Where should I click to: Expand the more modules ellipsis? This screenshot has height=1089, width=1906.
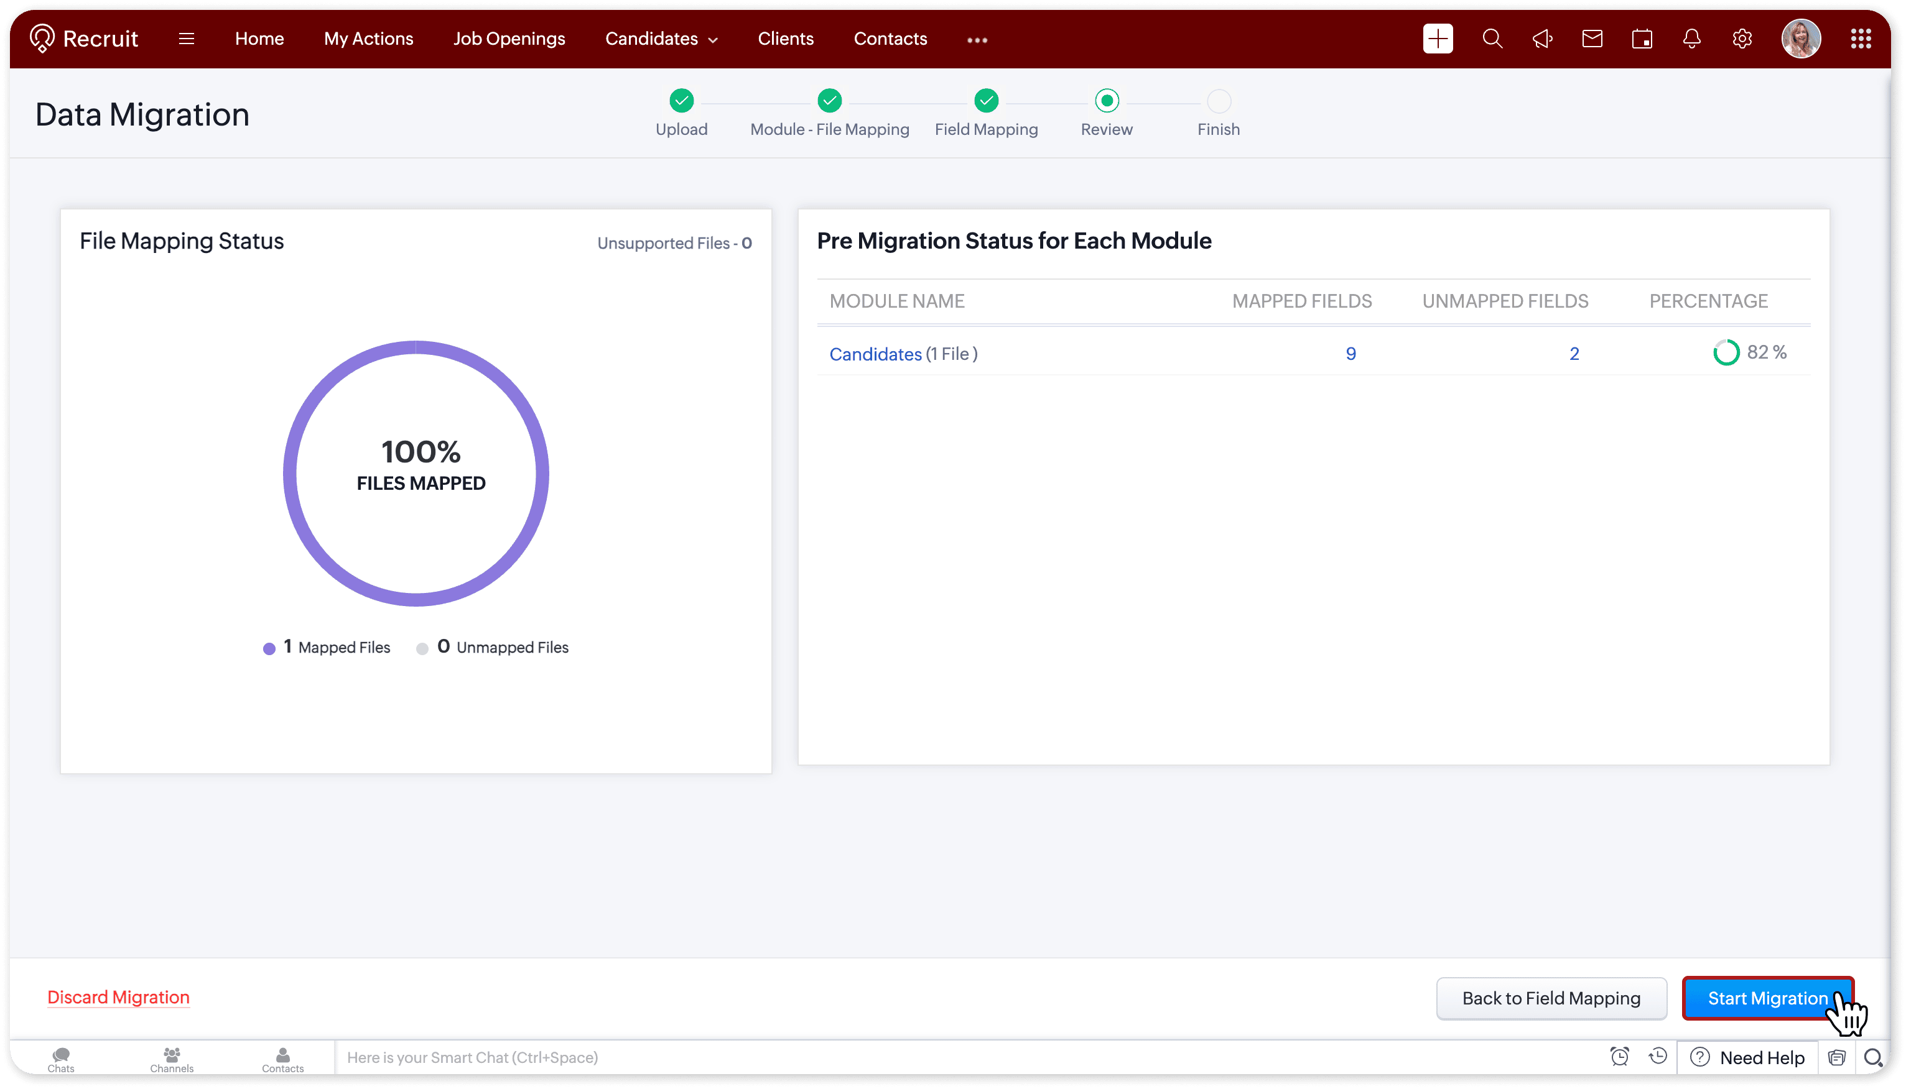977,40
